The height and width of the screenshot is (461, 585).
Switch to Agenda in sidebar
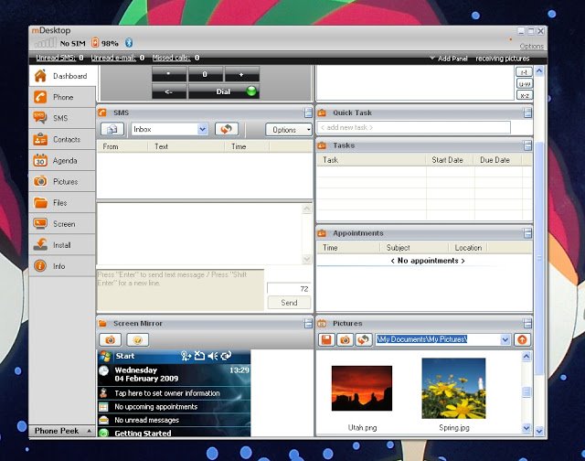coord(62,160)
